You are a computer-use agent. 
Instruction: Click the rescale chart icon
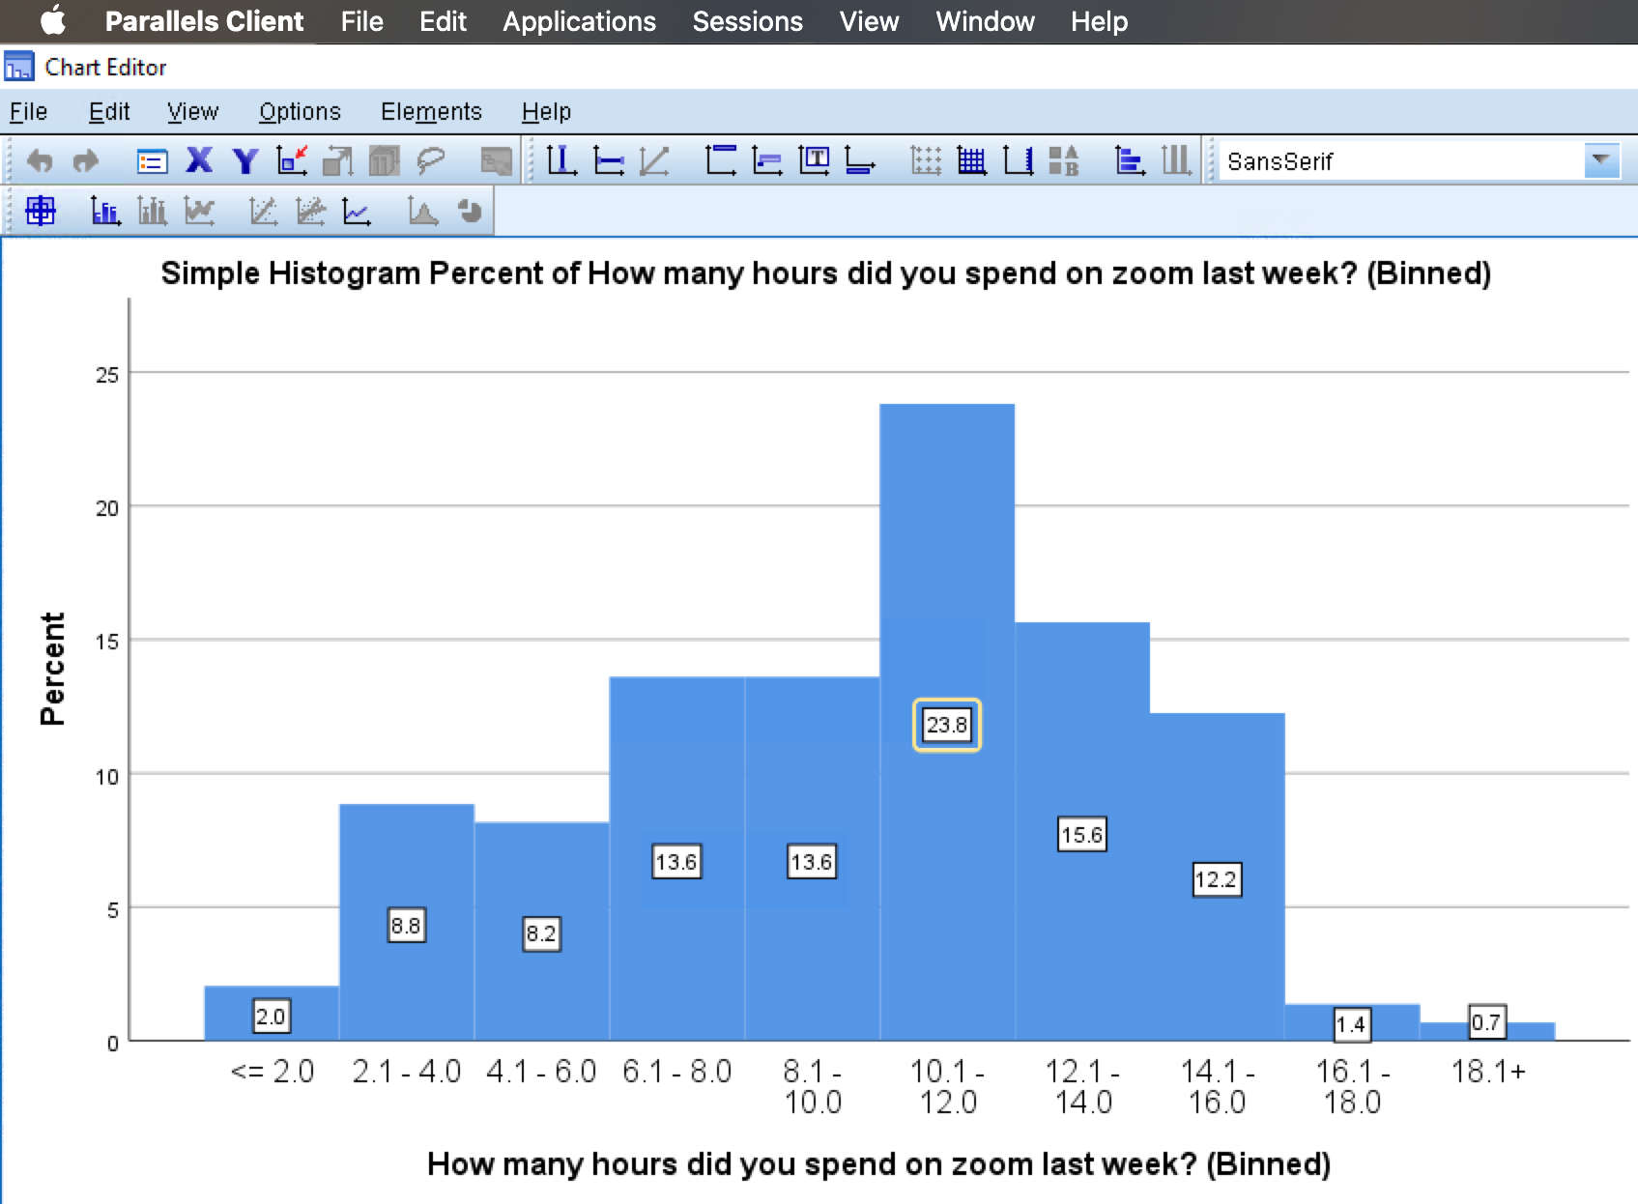(x=337, y=160)
